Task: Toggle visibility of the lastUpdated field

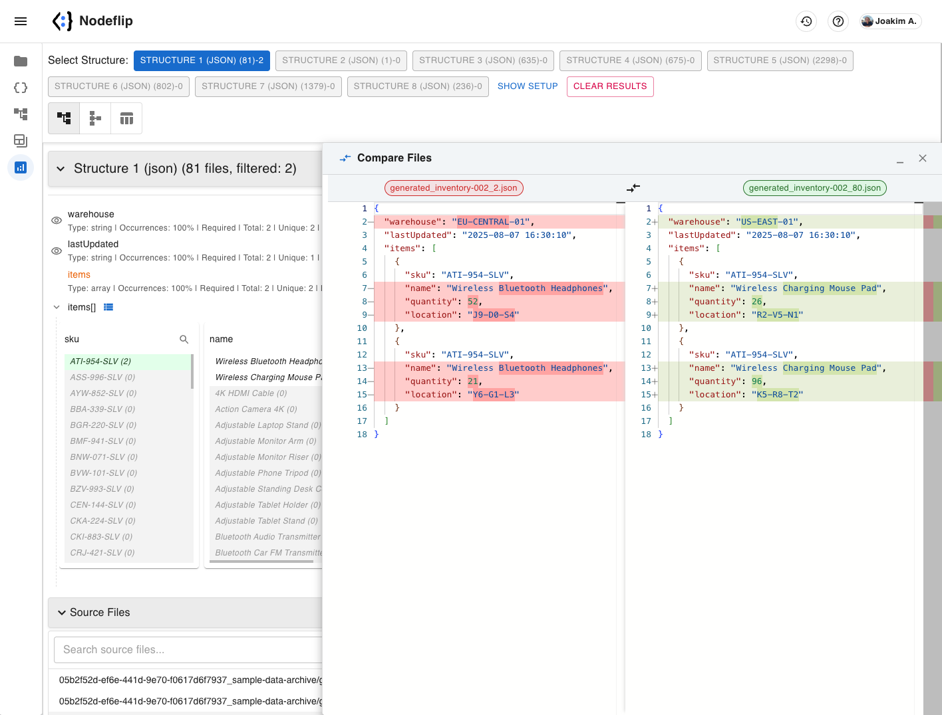Action: coord(56,251)
